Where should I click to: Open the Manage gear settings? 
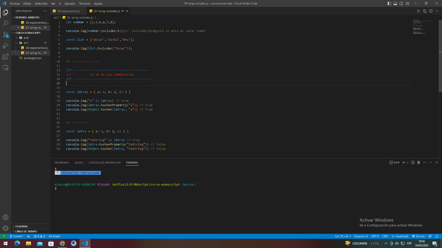(x=6, y=228)
